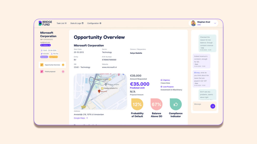Click the 'Checked the reason for low balance' message
This screenshot has width=257, height=144.
point(207,43)
